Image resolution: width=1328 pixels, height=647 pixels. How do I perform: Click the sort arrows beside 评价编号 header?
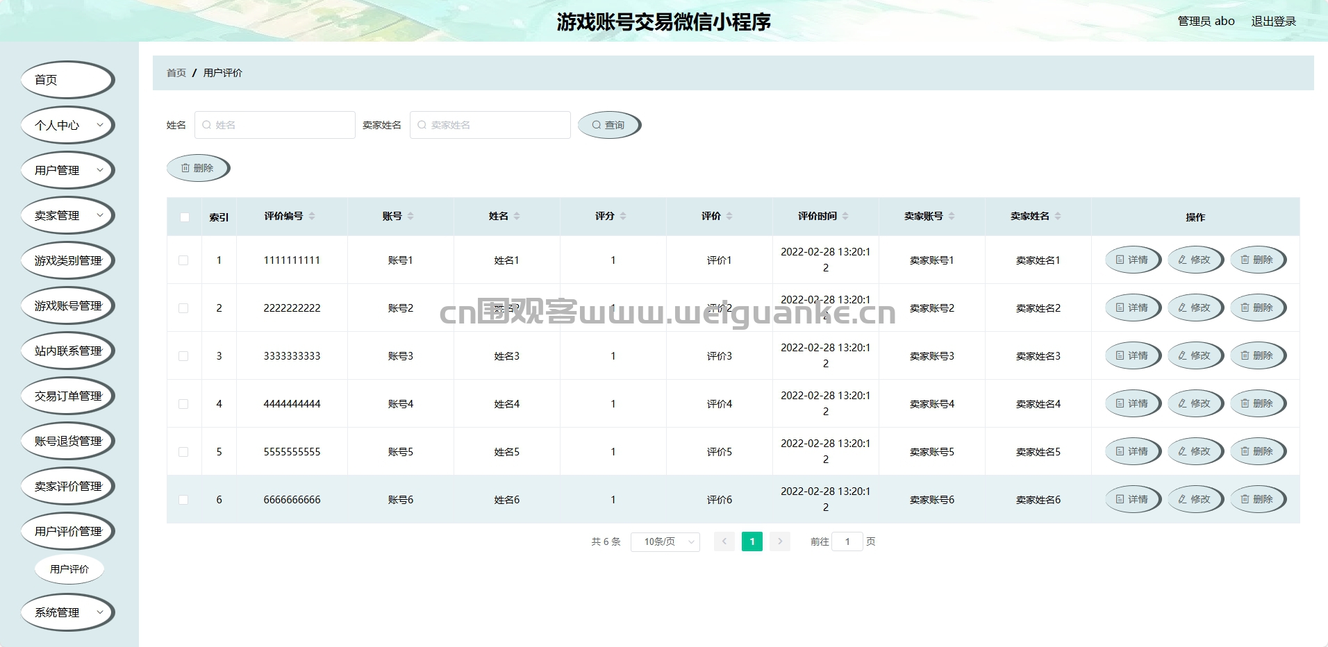pos(312,216)
